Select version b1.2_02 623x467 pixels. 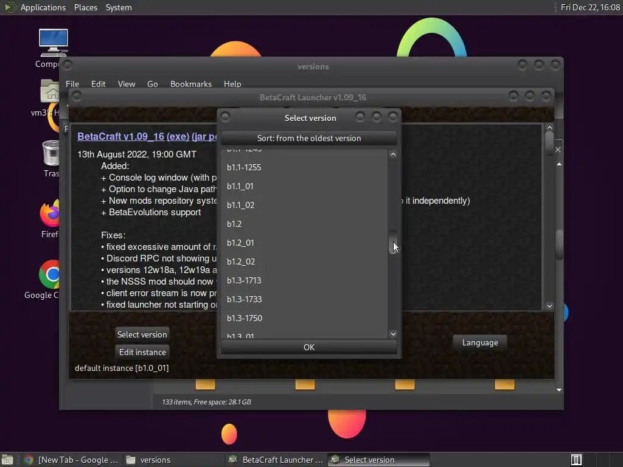pos(304,261)
